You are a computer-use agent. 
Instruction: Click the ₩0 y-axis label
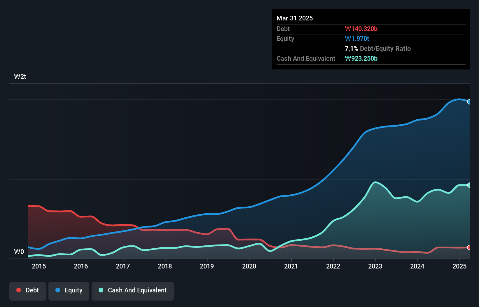19,252
